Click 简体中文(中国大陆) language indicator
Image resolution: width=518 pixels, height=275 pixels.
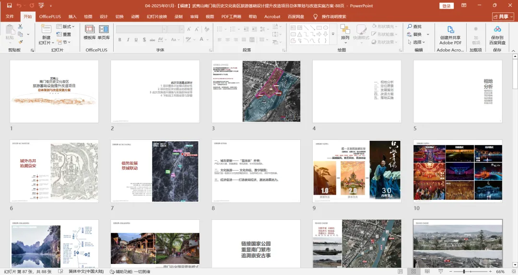pyautogui.click(x=86, y=271)
